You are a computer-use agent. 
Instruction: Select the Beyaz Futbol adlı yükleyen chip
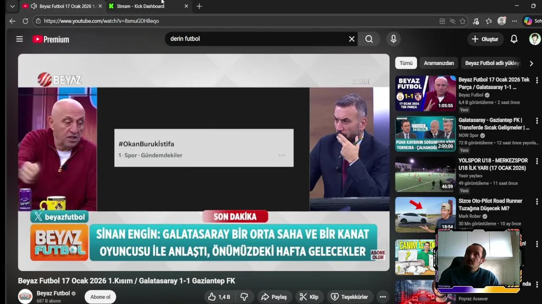click(492, 63)
